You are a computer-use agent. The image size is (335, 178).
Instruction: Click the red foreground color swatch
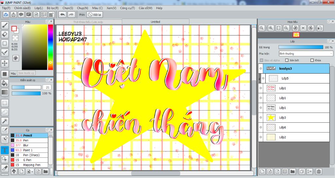(x=14, y=28)
